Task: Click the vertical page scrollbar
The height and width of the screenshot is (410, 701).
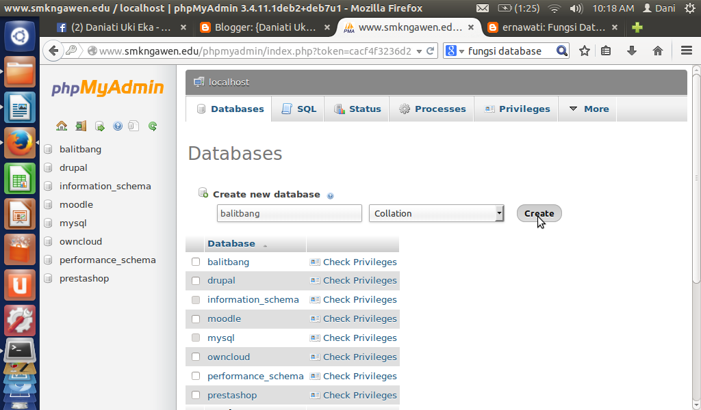Action: coord(696,178)
